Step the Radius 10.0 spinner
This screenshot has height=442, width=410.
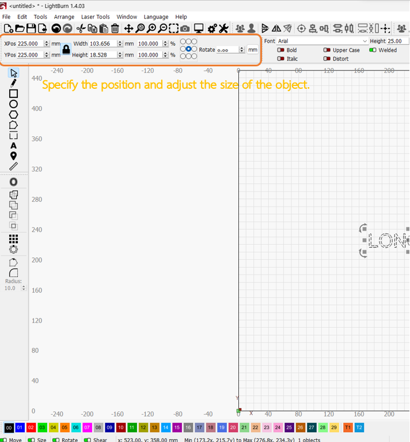click(24, 288)
